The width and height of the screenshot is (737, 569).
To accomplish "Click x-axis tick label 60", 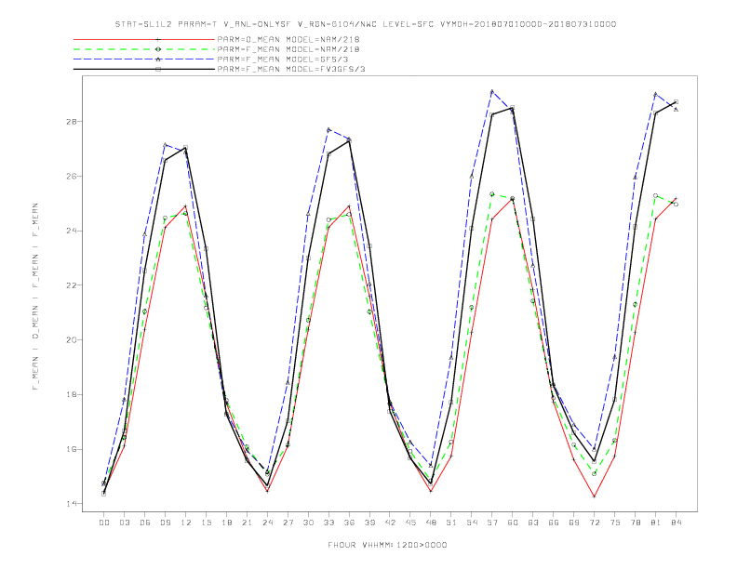I will [x=513, y=523].
